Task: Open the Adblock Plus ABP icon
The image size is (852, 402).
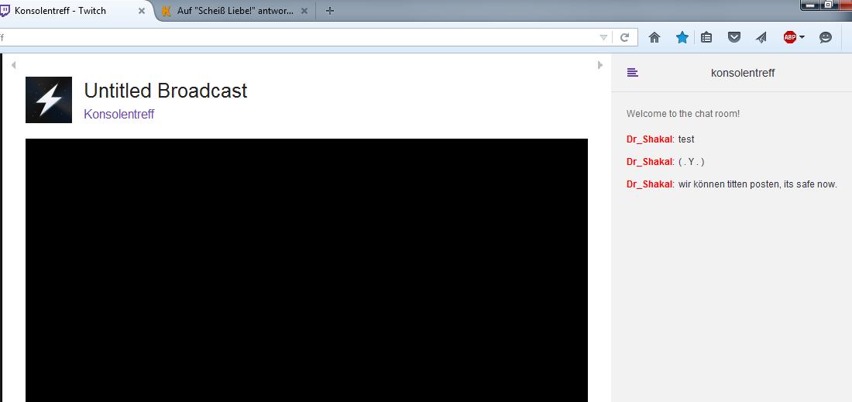Action: tap(789, 37)
